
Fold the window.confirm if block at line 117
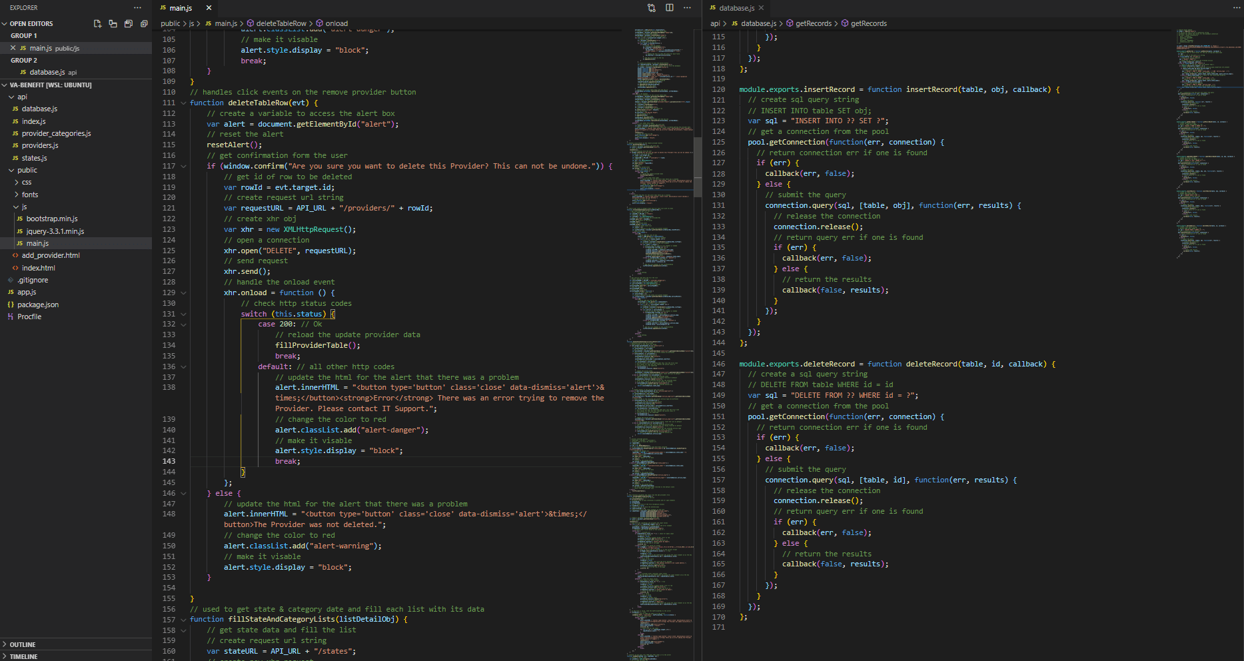coord(183,166)
